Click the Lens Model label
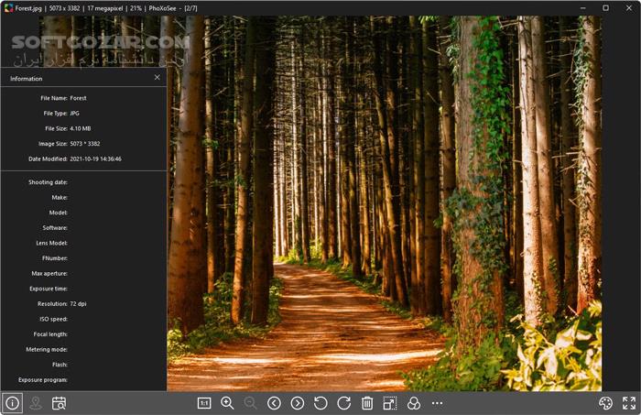 pyautogui.click(x=52, y=243)
